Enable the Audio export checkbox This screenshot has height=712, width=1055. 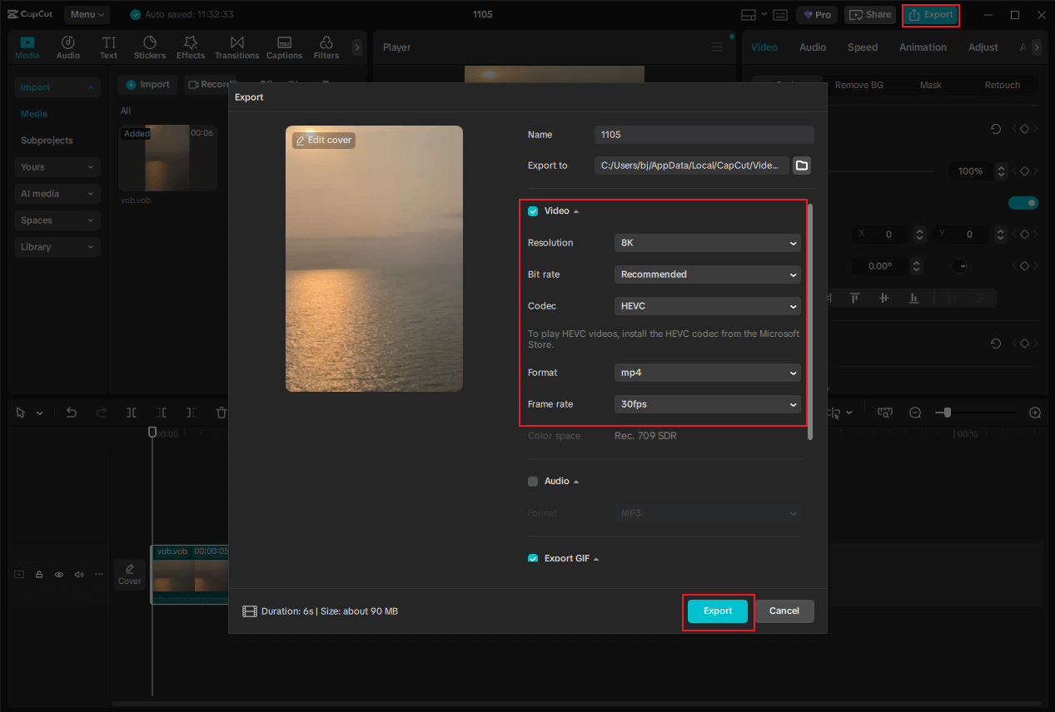(x=533, y=481)
